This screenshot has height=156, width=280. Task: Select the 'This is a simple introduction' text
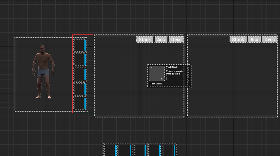175,72
